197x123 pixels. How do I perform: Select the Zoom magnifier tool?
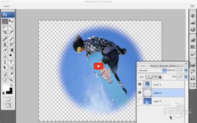tap(11, 79)
